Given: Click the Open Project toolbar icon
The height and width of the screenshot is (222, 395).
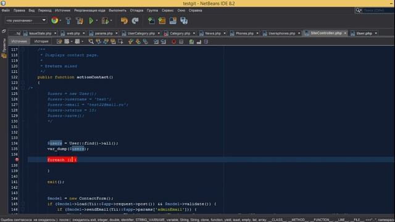Looking at the screenshot, I should (173, 20).
